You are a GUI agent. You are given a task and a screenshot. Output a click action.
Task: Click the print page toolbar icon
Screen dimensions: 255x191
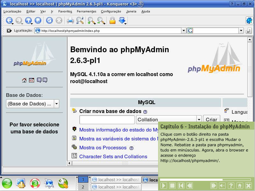click(70, 21)
